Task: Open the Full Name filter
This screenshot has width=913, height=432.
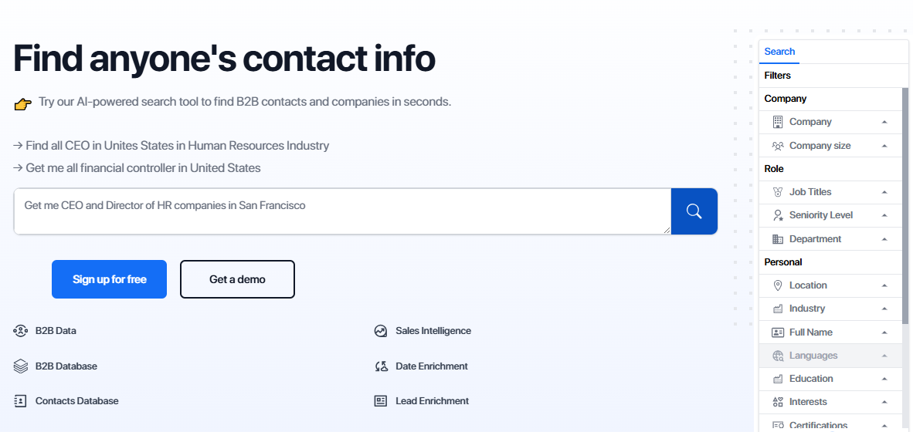Action: tap(810, 332)
